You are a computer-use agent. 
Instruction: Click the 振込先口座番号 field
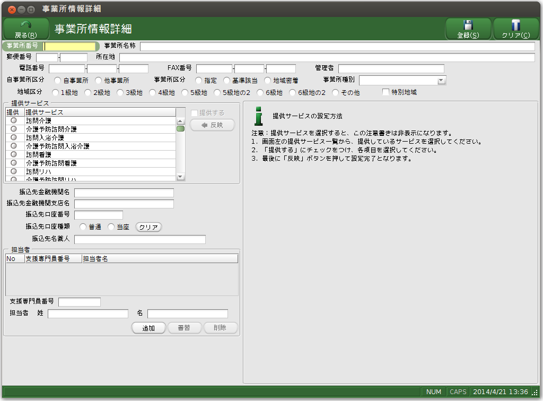(x=99, y=215)
